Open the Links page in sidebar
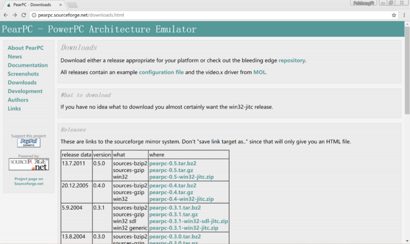 14,108
